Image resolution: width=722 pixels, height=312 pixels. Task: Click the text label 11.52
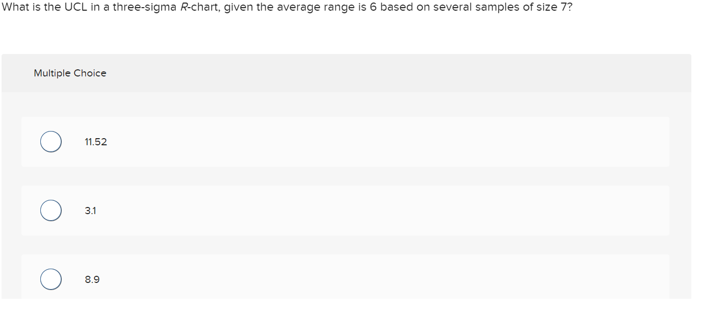click(x=95, y=142)
